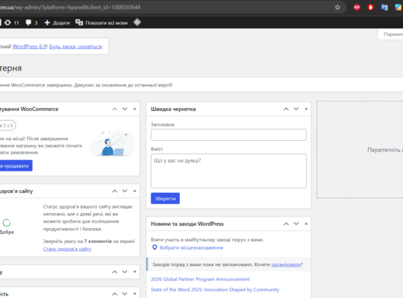Viewport: 403px width, 298px height.
Task: Click the Зберегти button
Action: point(165,198)
